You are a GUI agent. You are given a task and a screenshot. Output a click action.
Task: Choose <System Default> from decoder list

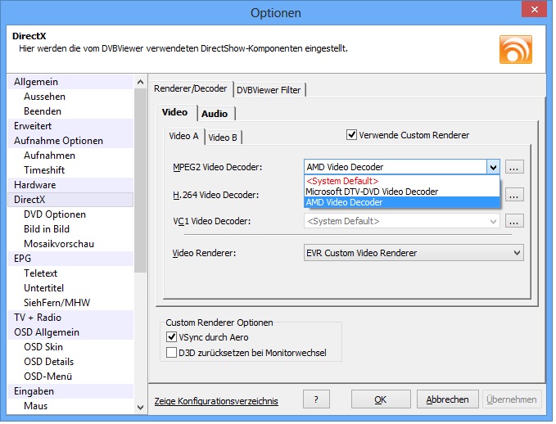(404, 182)
